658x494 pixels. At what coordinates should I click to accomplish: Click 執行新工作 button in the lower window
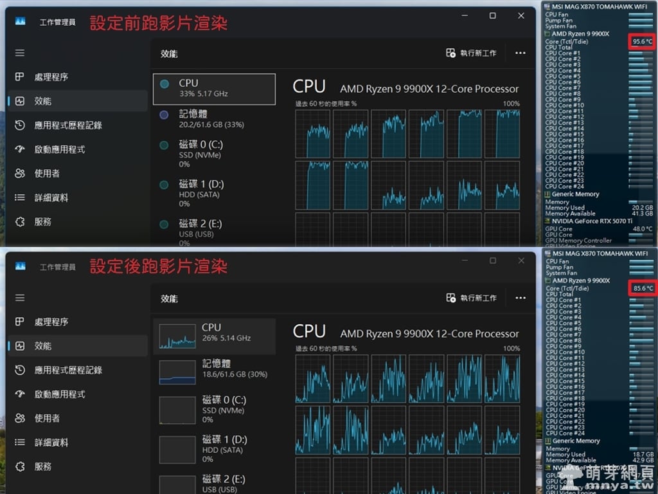click(472, 298)
